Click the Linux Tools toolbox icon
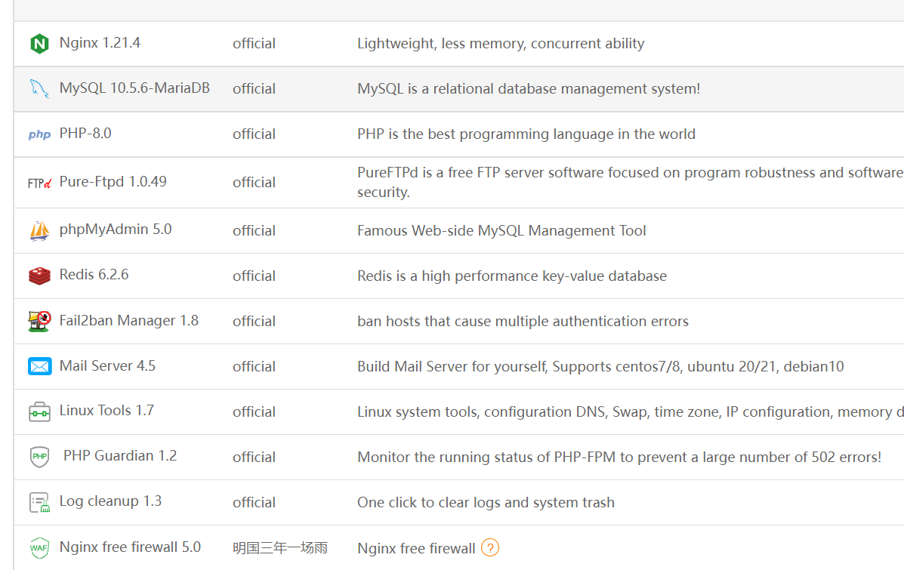 39,411
